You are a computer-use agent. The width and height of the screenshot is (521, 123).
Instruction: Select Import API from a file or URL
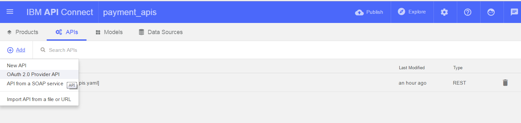(x=39, y=99)
